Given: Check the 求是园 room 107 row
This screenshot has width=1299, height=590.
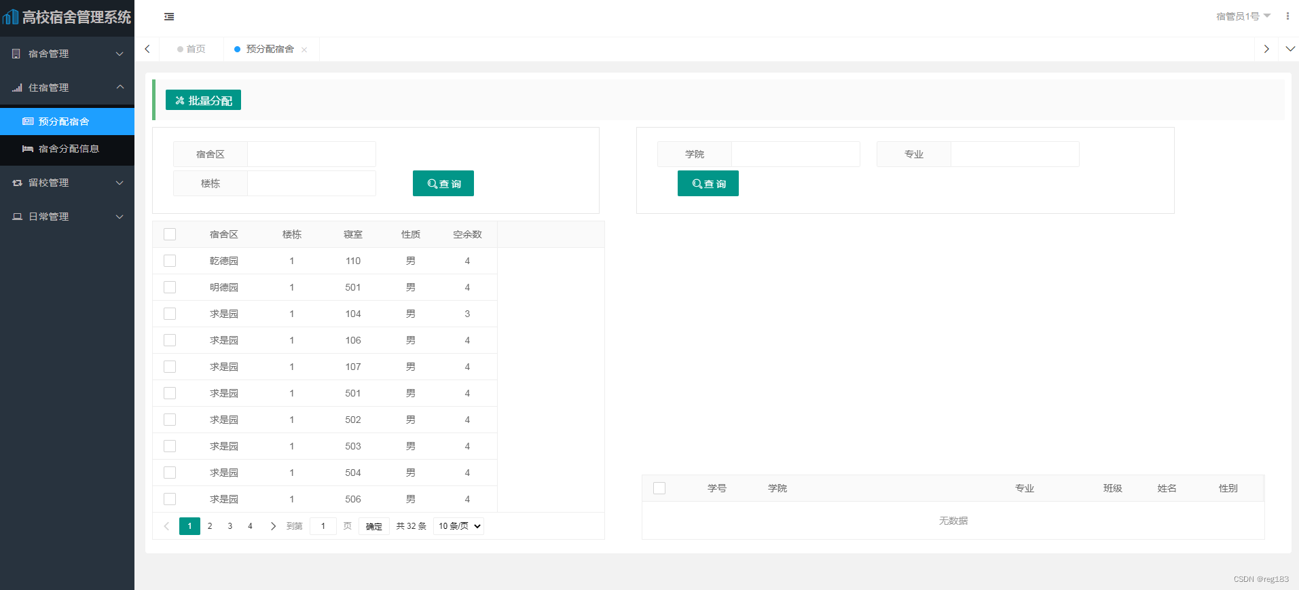Looking at the screenshot, I should point(170,367).
